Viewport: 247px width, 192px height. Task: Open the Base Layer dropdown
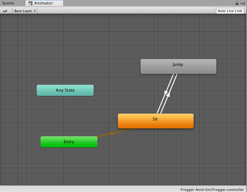(25, 11)
